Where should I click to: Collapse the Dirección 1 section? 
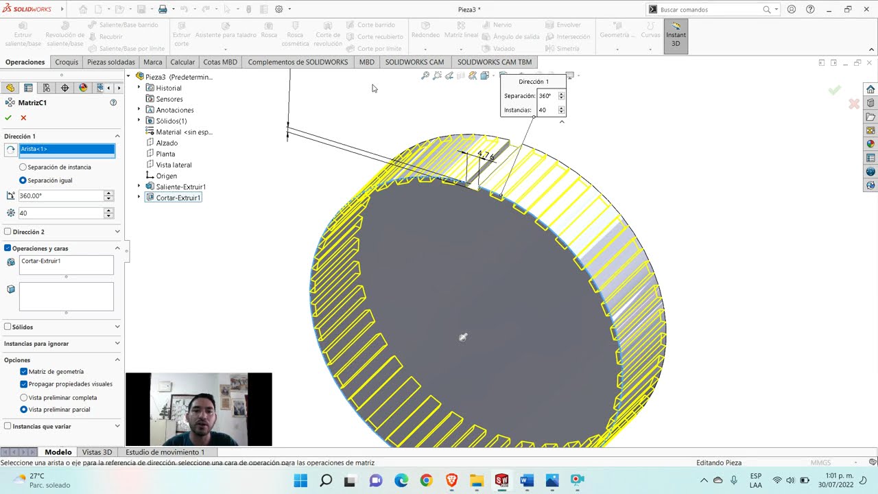(117, 136)
